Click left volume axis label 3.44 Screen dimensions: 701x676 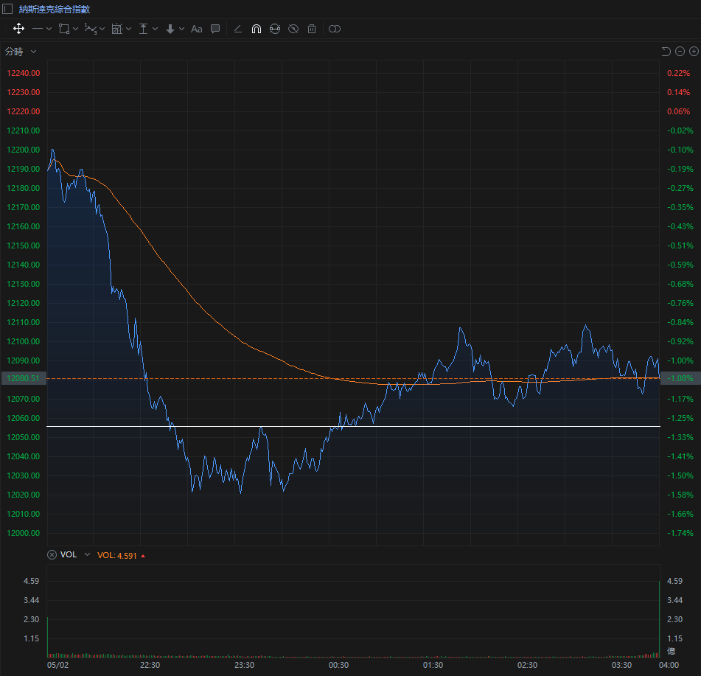point(31,600)
